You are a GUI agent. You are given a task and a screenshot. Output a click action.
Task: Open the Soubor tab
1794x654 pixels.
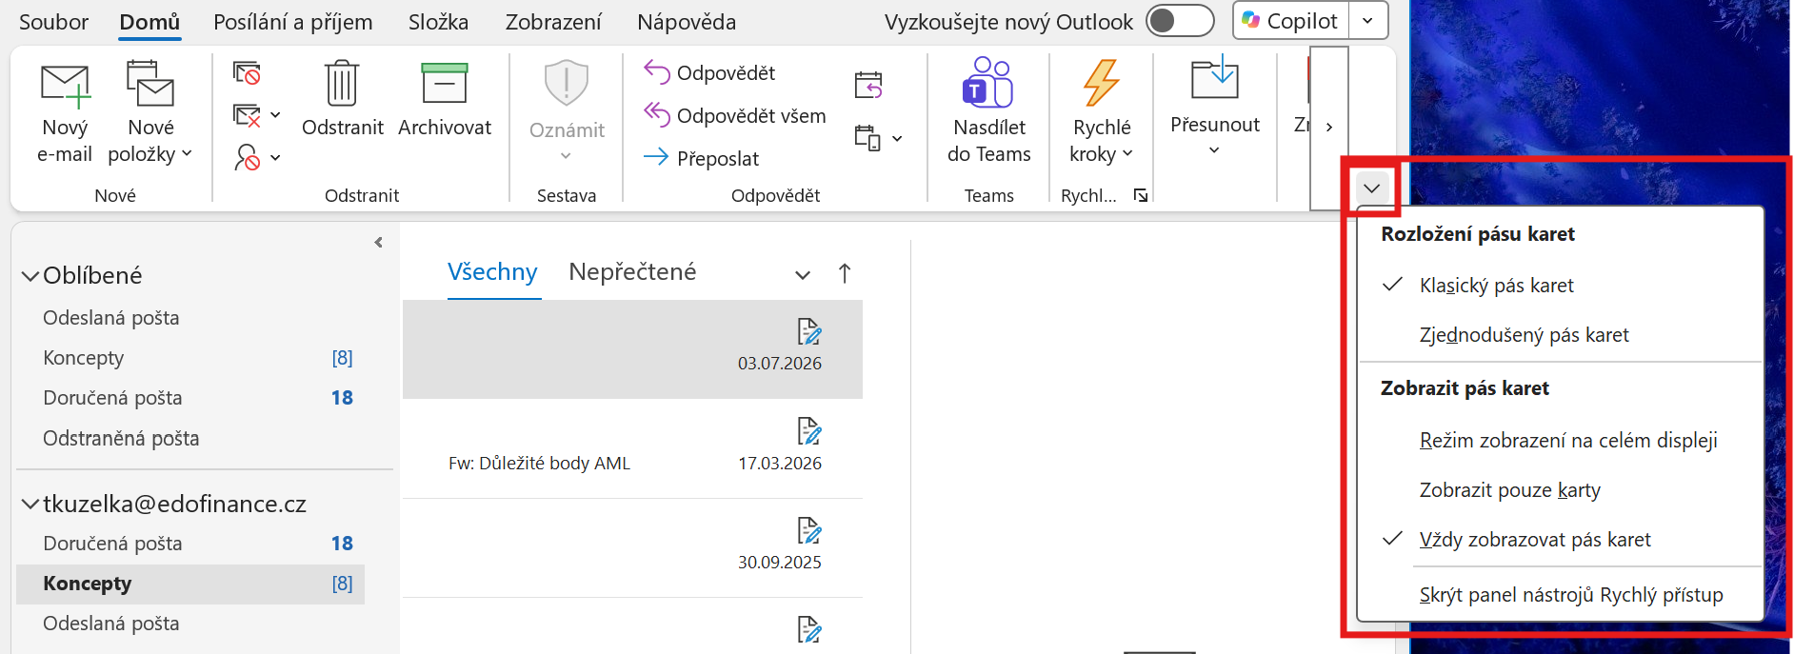coord(53,22)
